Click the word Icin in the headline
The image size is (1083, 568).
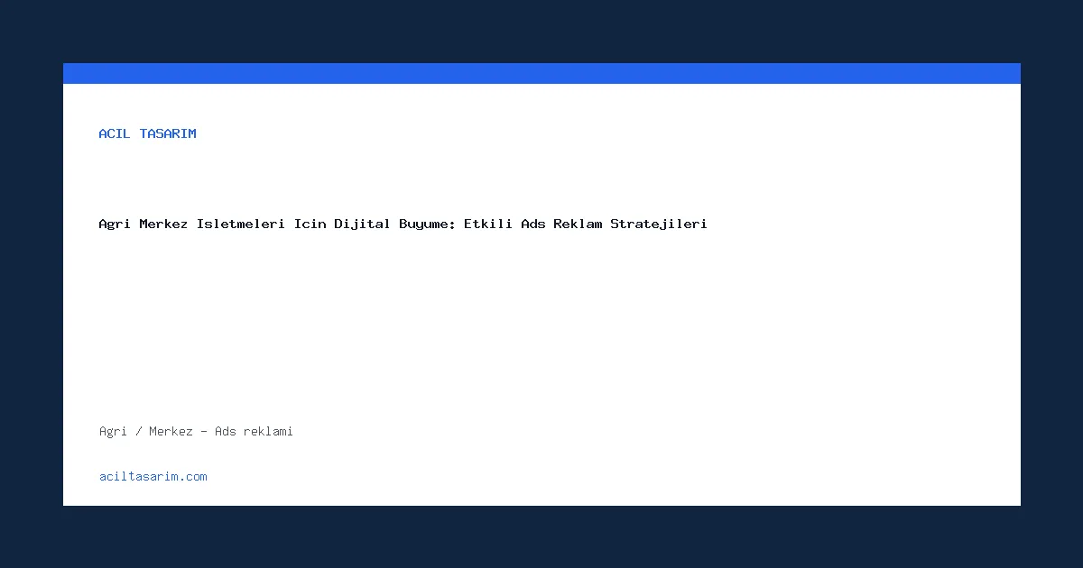pyautogui.click(x=310, y=224)
